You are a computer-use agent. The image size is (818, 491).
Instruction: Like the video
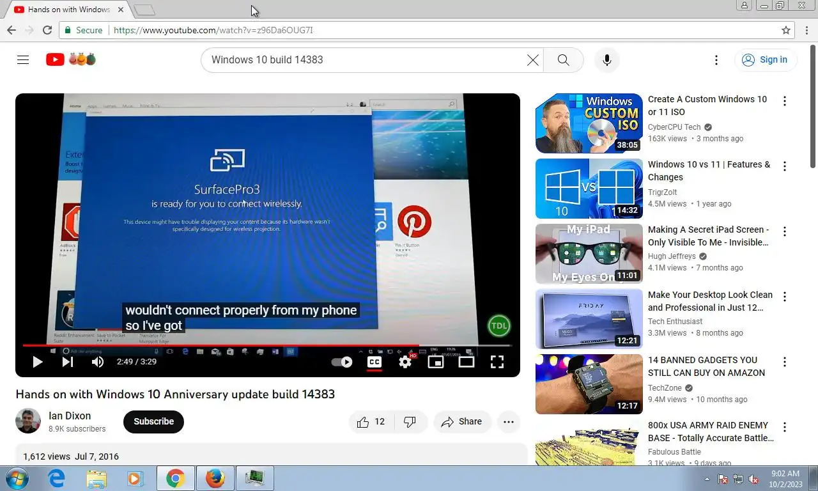point(371,422)
